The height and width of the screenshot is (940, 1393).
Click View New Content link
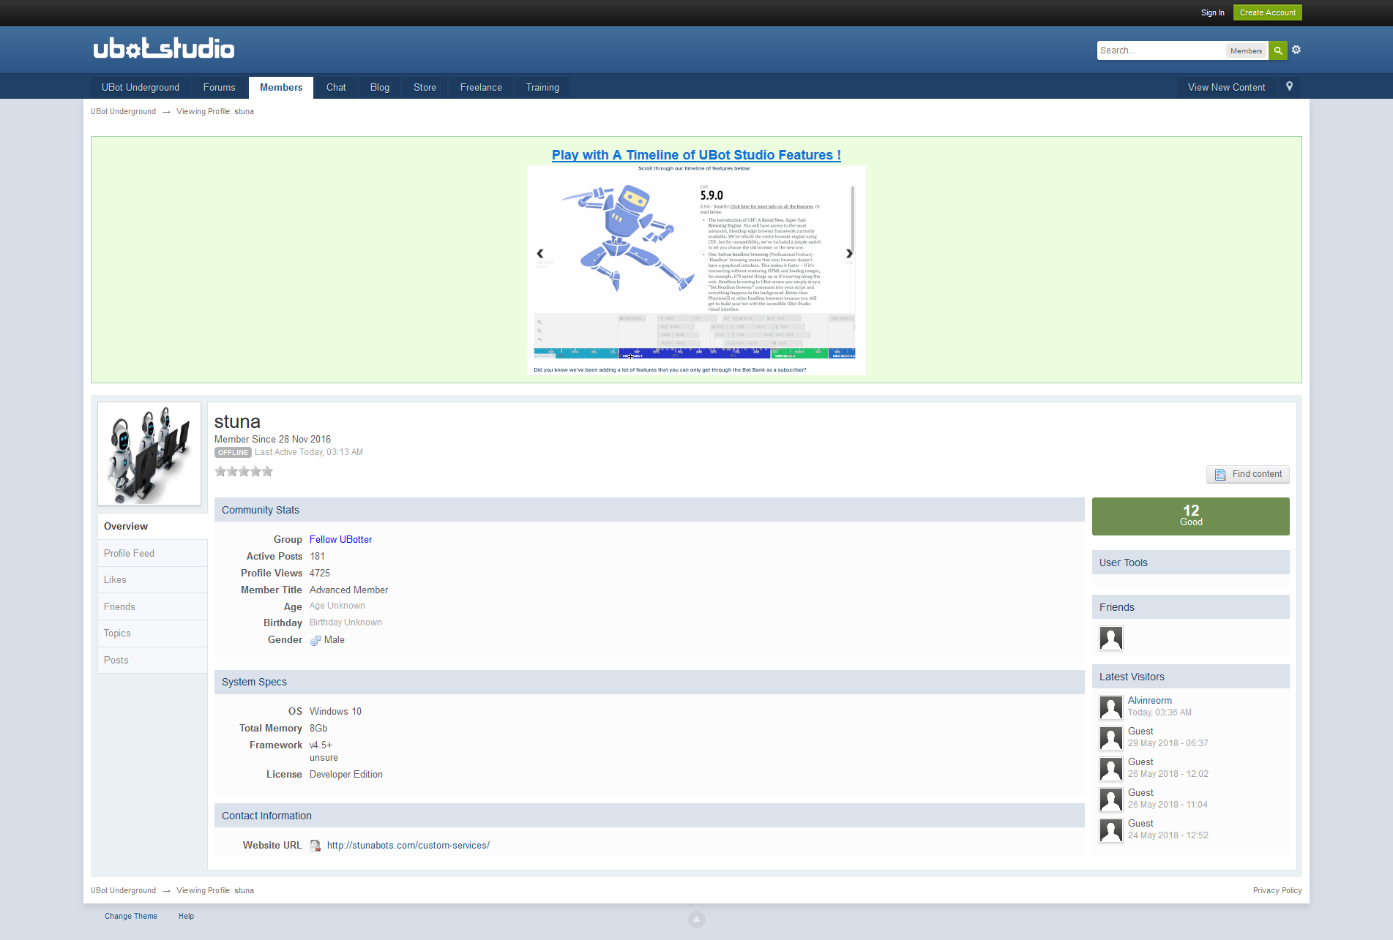click(x=1227, y=87)
